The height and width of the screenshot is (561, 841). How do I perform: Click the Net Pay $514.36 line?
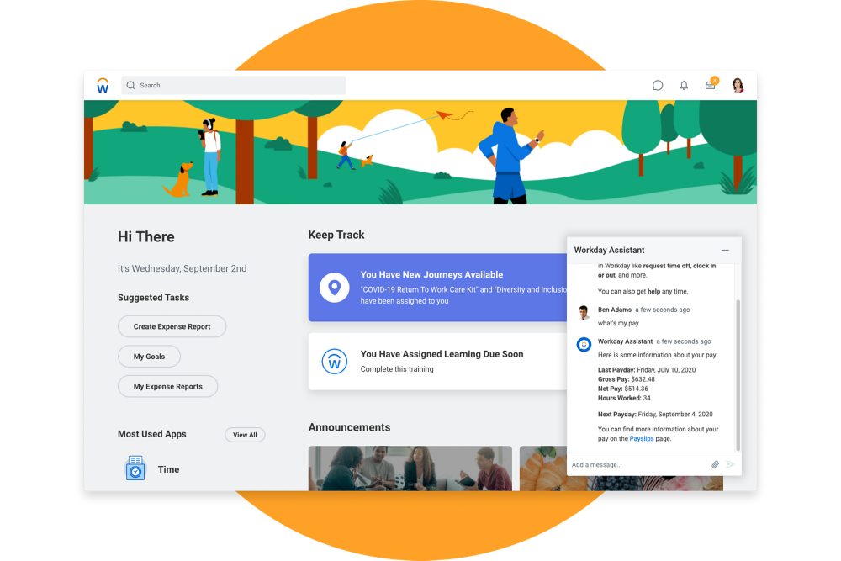click(622, 389)
